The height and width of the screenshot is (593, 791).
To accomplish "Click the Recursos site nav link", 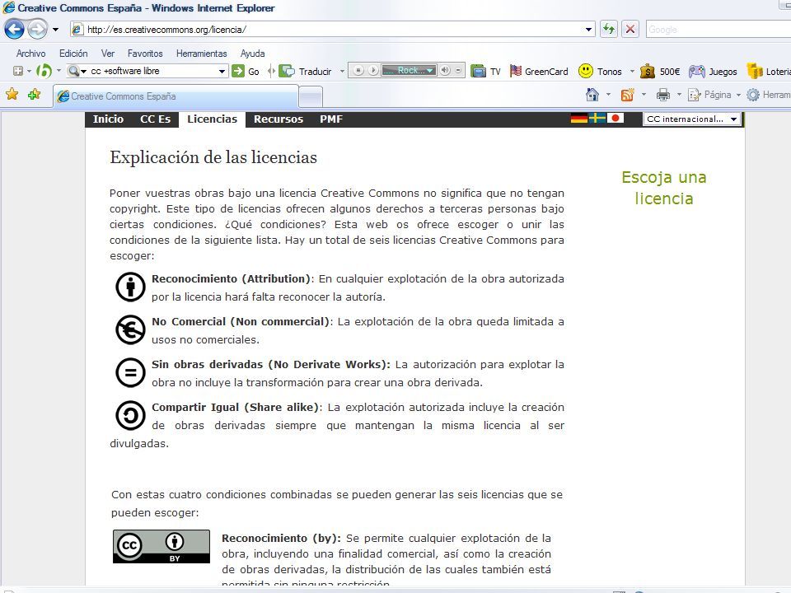I will (278, 119).
